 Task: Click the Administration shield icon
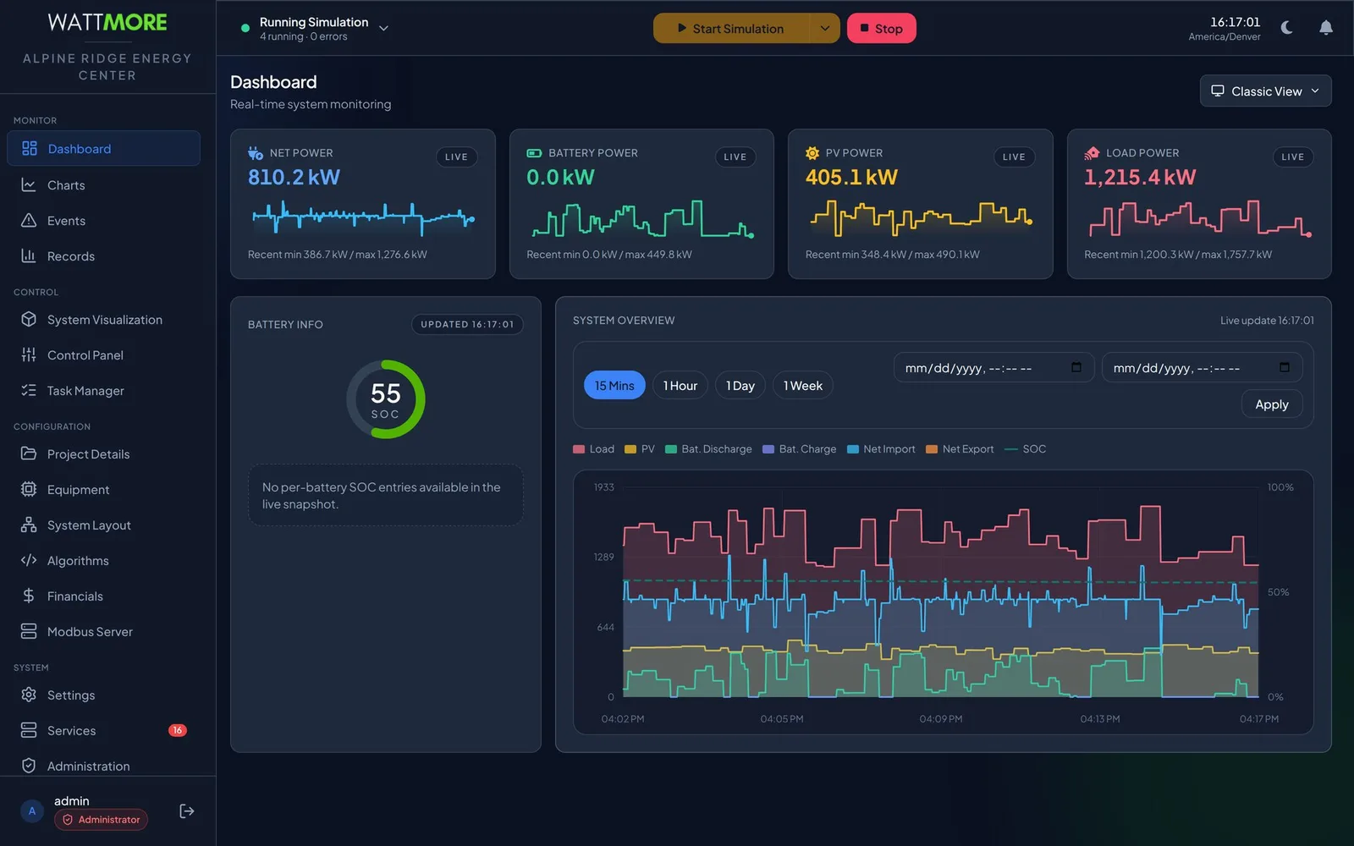[29, 766]
